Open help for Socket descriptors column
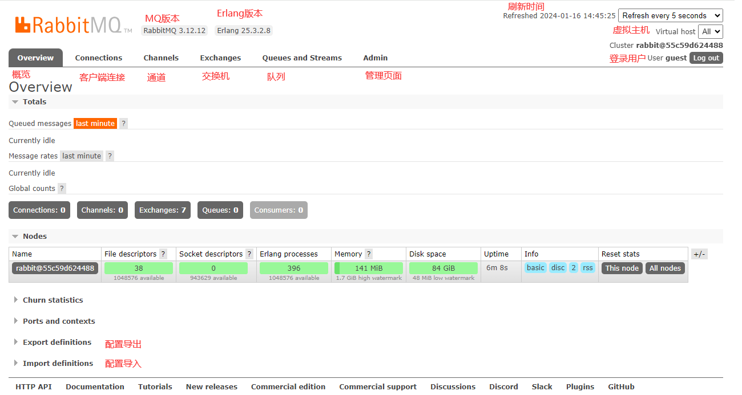742x395 pixels. point(249,254)
